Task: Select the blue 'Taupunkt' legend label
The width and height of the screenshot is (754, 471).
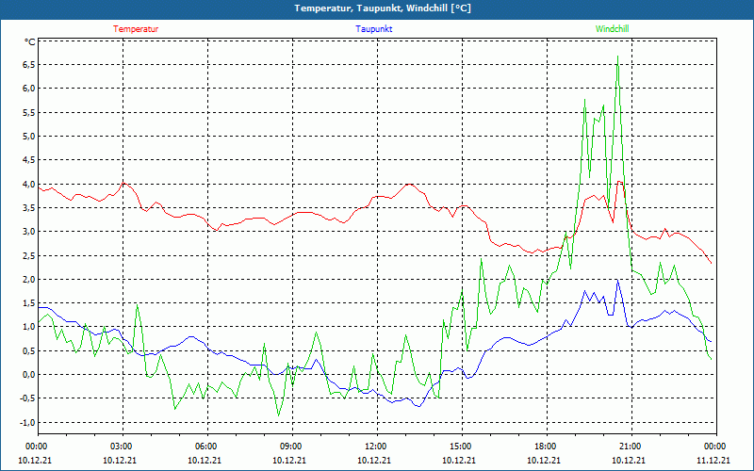Action: coord(373,29)
